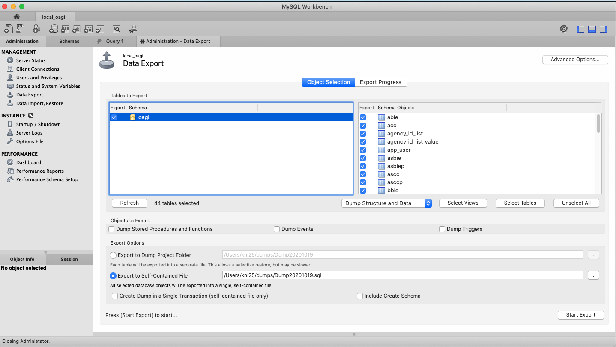
Task: Click the Start Export button
Action: tap(581, 315)
